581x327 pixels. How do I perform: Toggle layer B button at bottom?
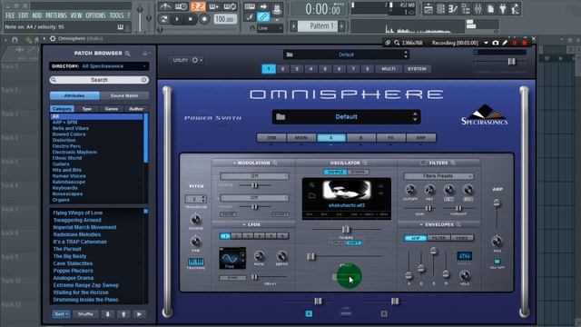click(x=384, y=313)
